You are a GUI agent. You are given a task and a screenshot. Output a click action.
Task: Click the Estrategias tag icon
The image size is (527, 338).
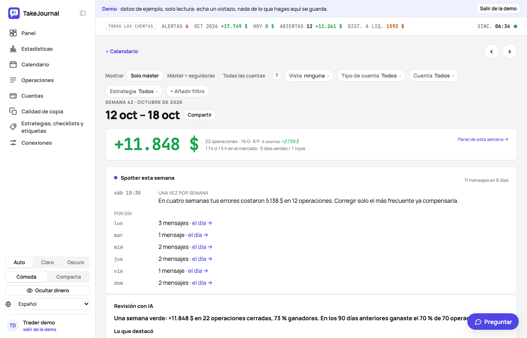pos(13,127)
